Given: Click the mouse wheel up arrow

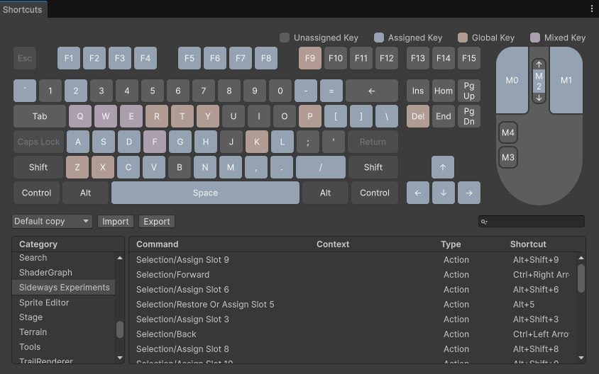Looking at the screenshot, I should [x=539, y=64].
